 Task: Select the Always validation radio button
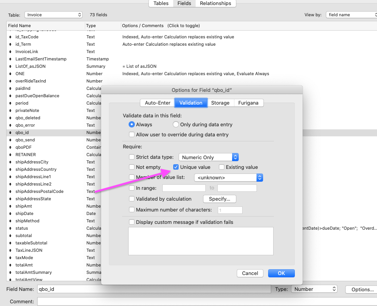[x=131, y=124]
